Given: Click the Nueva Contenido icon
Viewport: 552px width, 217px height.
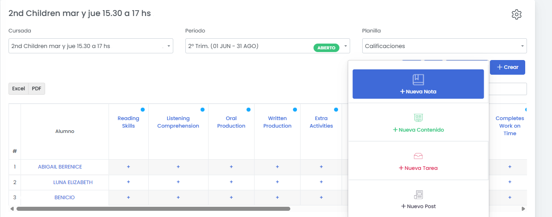Looking at the screenshot, I should [x=418, y=118].
